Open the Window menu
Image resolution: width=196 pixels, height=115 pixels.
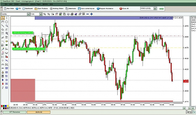(45, 4)
